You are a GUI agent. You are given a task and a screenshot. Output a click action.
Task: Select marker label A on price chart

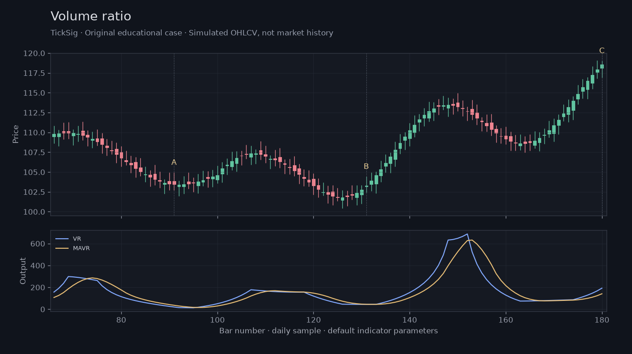click(x=174, y=162)
